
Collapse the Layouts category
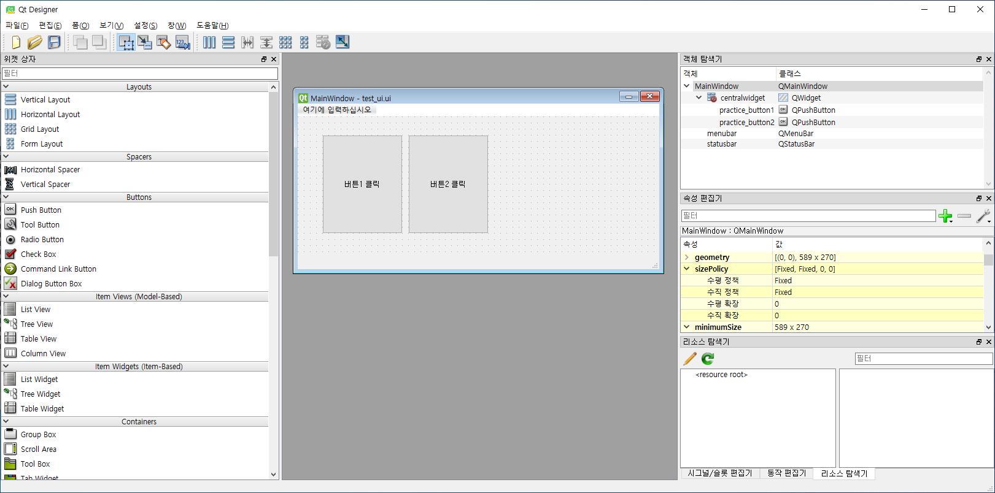6,87
